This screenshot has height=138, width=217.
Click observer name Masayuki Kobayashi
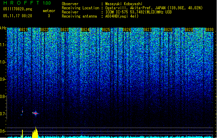pos(124,4)
